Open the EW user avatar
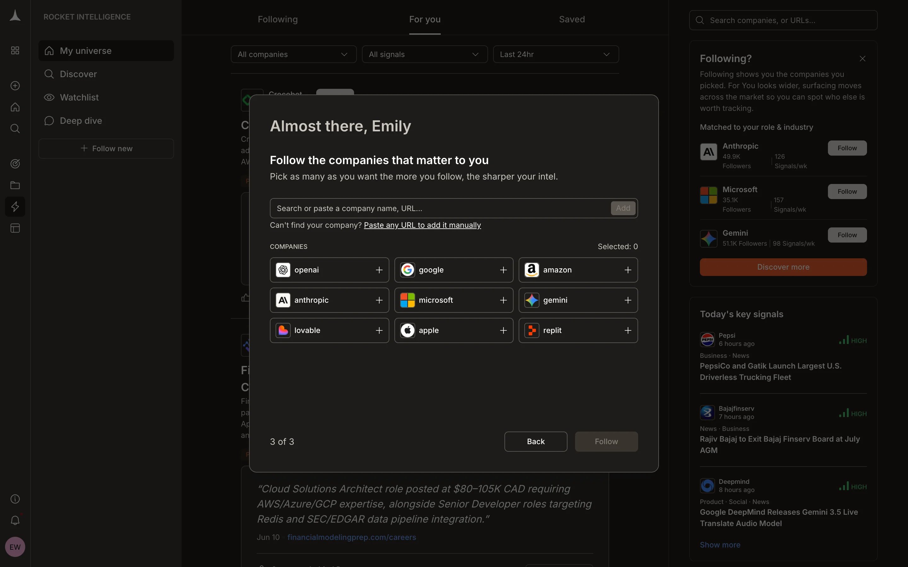The image size is (908, 567). click(15, 547)
